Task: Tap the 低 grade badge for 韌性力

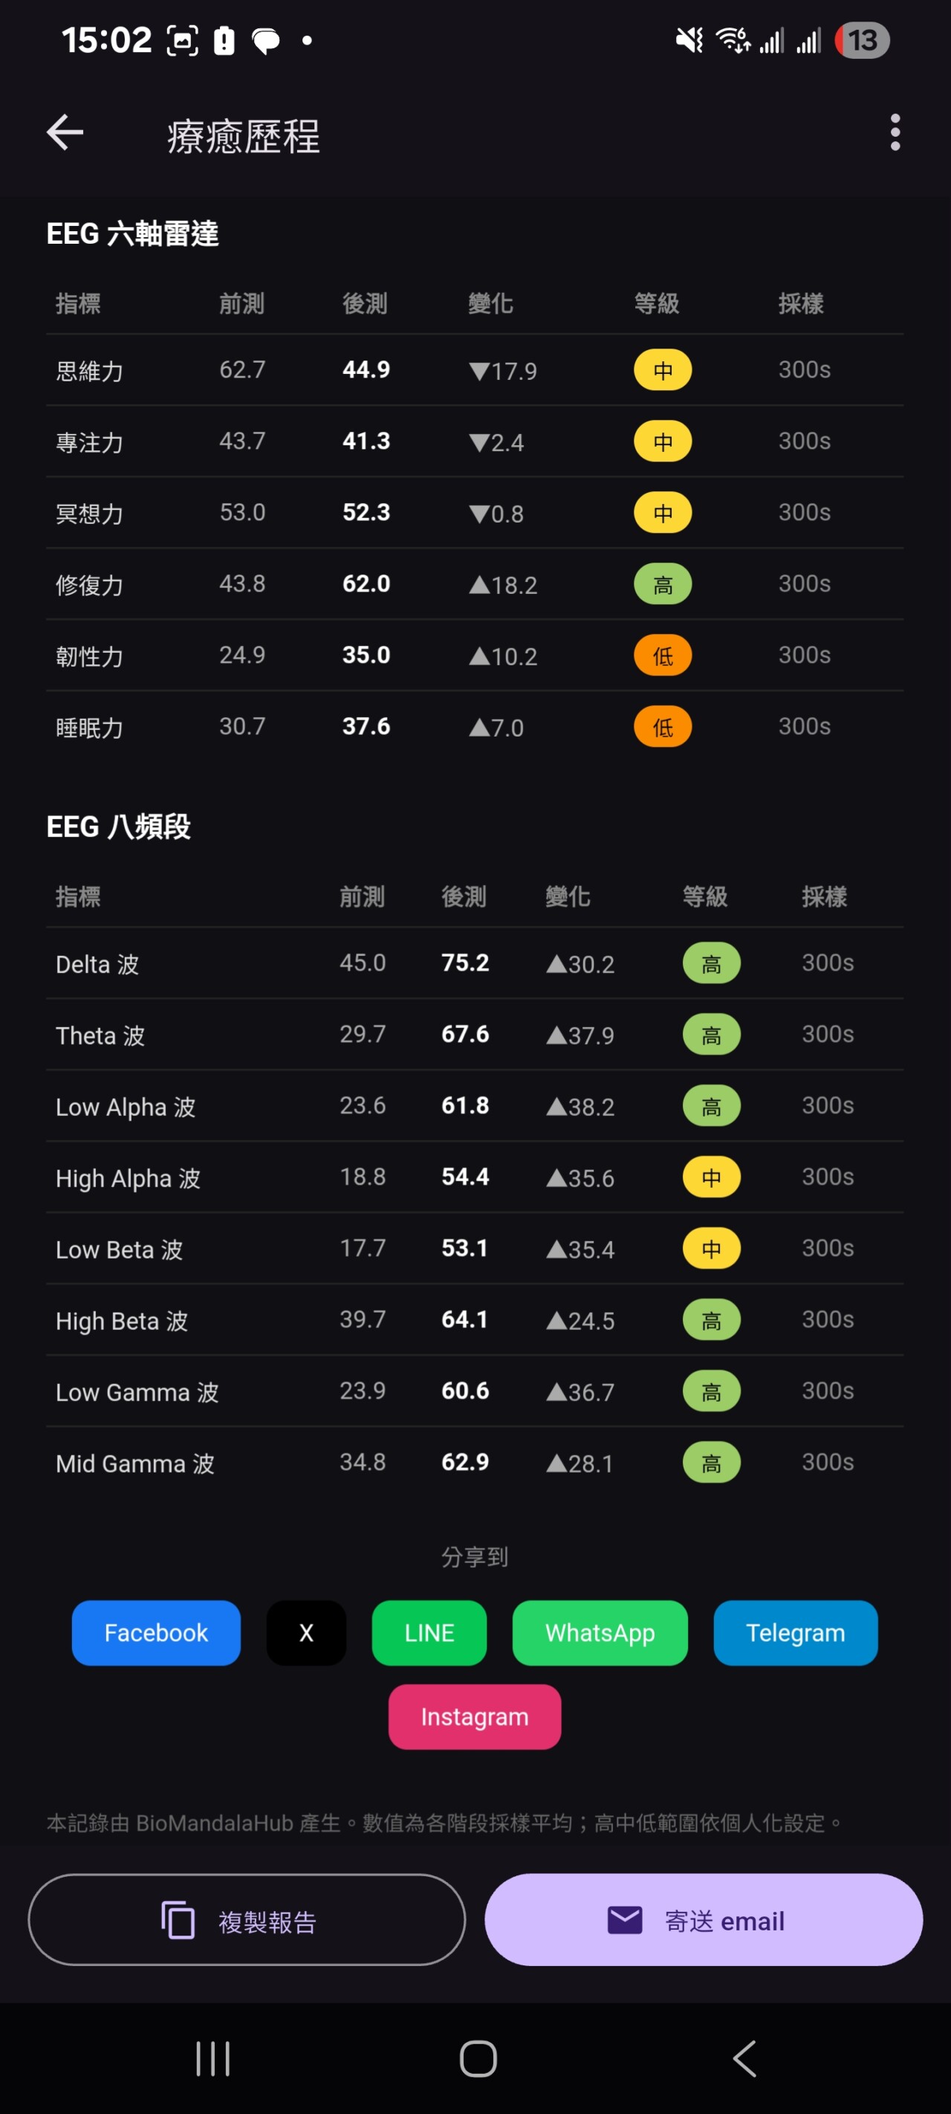Action: click(662, 656)
